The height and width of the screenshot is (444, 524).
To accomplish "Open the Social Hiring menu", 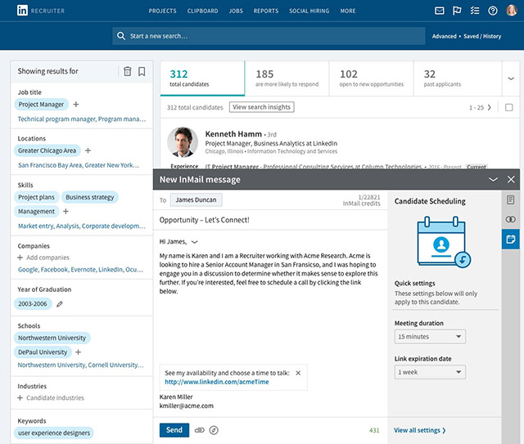I will (x=309, y=11).
